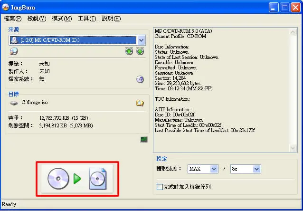Open the 工具(T) menu
Screen dimensions: 303x211
87,19
